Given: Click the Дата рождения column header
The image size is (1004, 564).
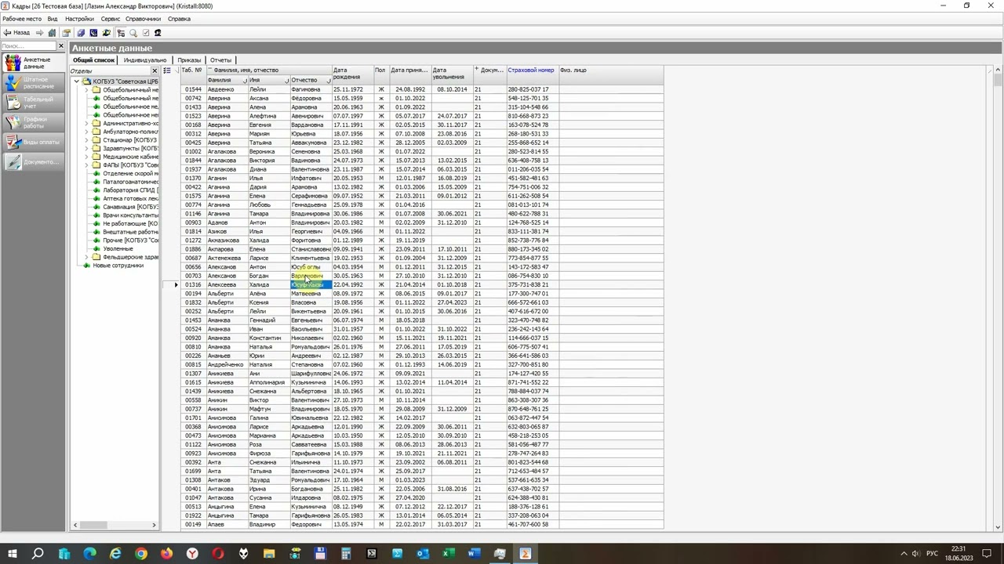Looking at the screenshot, I should coord(351,74).
